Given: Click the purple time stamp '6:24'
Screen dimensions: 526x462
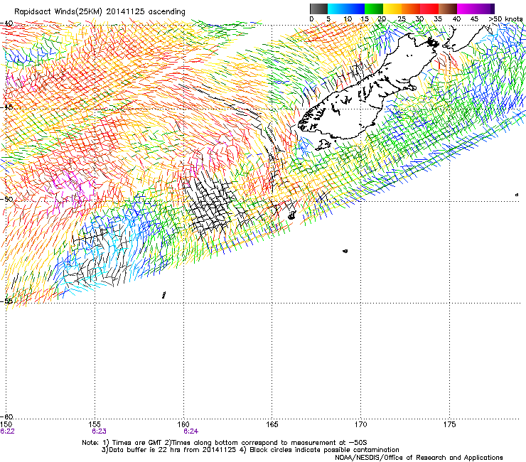Looking at the screenshot, I should tap(190, 431).
